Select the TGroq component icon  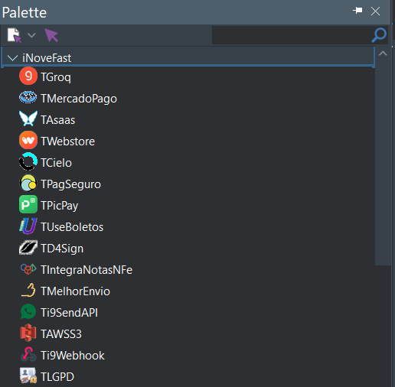28,76
